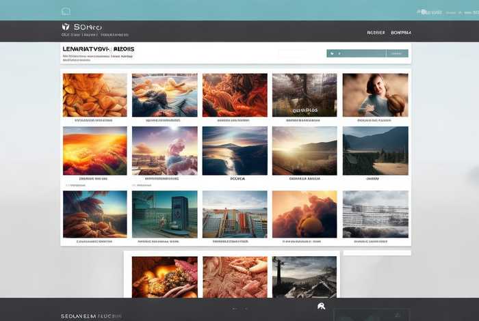
Task: Open the coastal aerial view thumbnail
Action: click(235, 150)
